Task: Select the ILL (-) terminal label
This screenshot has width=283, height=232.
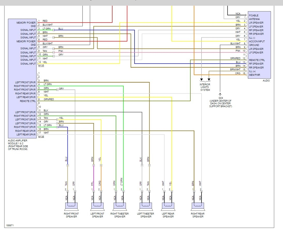Action: tap(252, 38)
